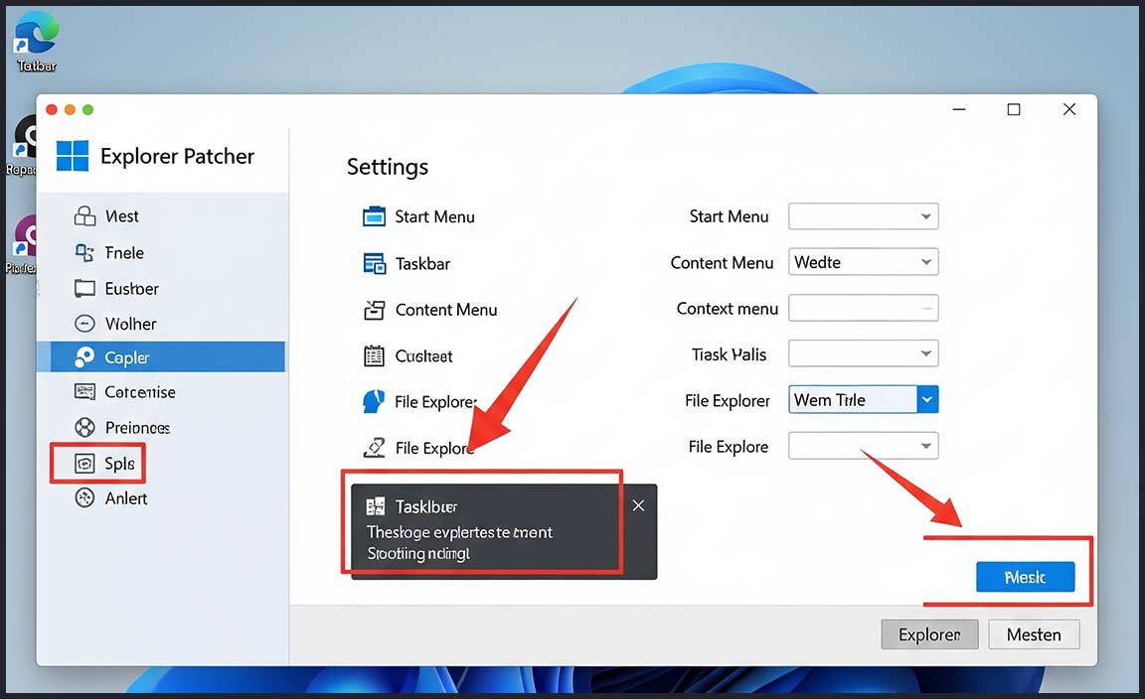
Task: Click the blue Mesic button
Action: click(1025, 577)
